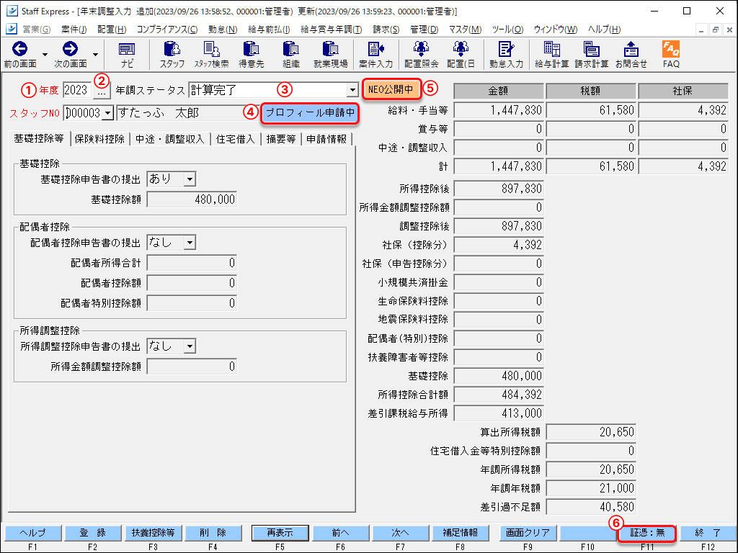This screenshot has height=553, width=738.
Task: Open the ウィンドウ(W) menu
Action: tap(556, 29)
